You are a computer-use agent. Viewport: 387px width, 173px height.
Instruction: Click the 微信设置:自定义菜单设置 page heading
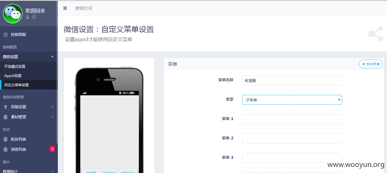109,29
